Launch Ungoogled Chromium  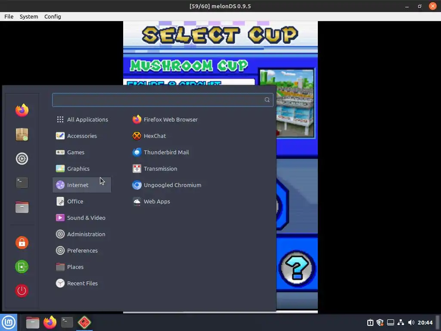(167, 185)
